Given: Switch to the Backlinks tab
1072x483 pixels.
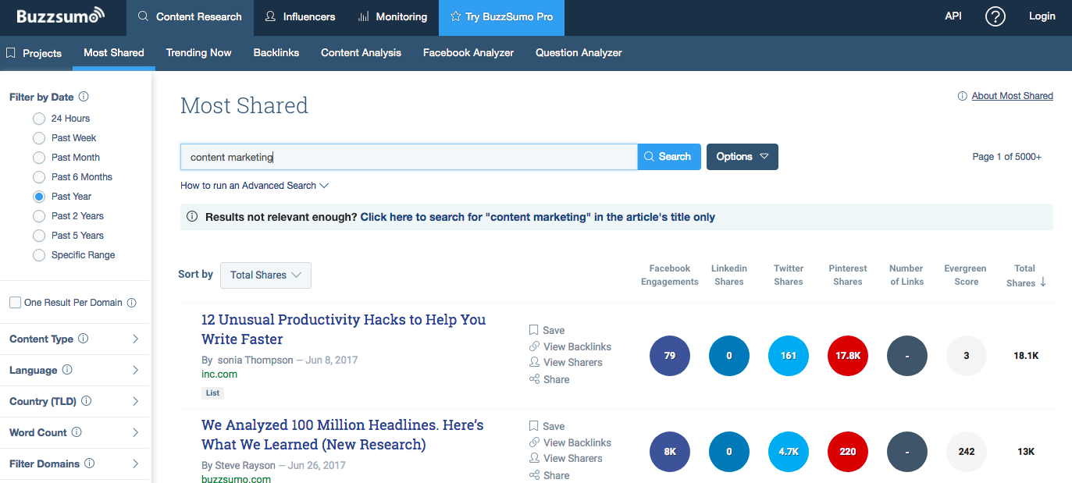Looking at the screenshot, I should (x=276, y=53).
